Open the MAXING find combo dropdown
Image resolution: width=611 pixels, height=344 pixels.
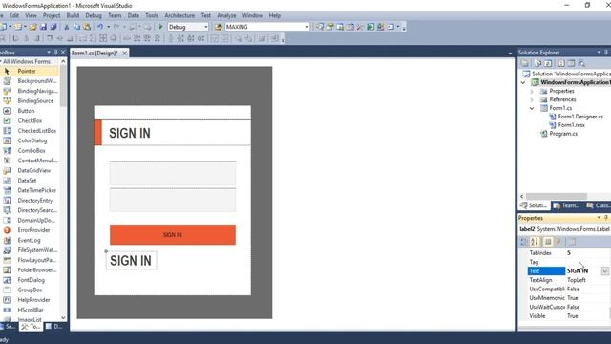pyautogui.click(x=307, y=27)
